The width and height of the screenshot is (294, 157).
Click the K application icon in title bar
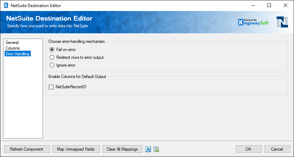point(6,5)
